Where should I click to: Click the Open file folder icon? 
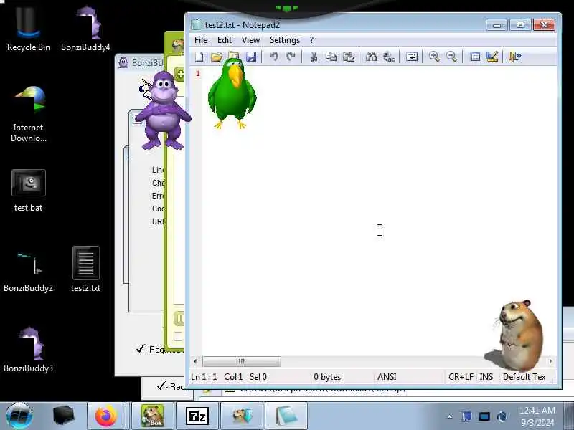[217, 57]
